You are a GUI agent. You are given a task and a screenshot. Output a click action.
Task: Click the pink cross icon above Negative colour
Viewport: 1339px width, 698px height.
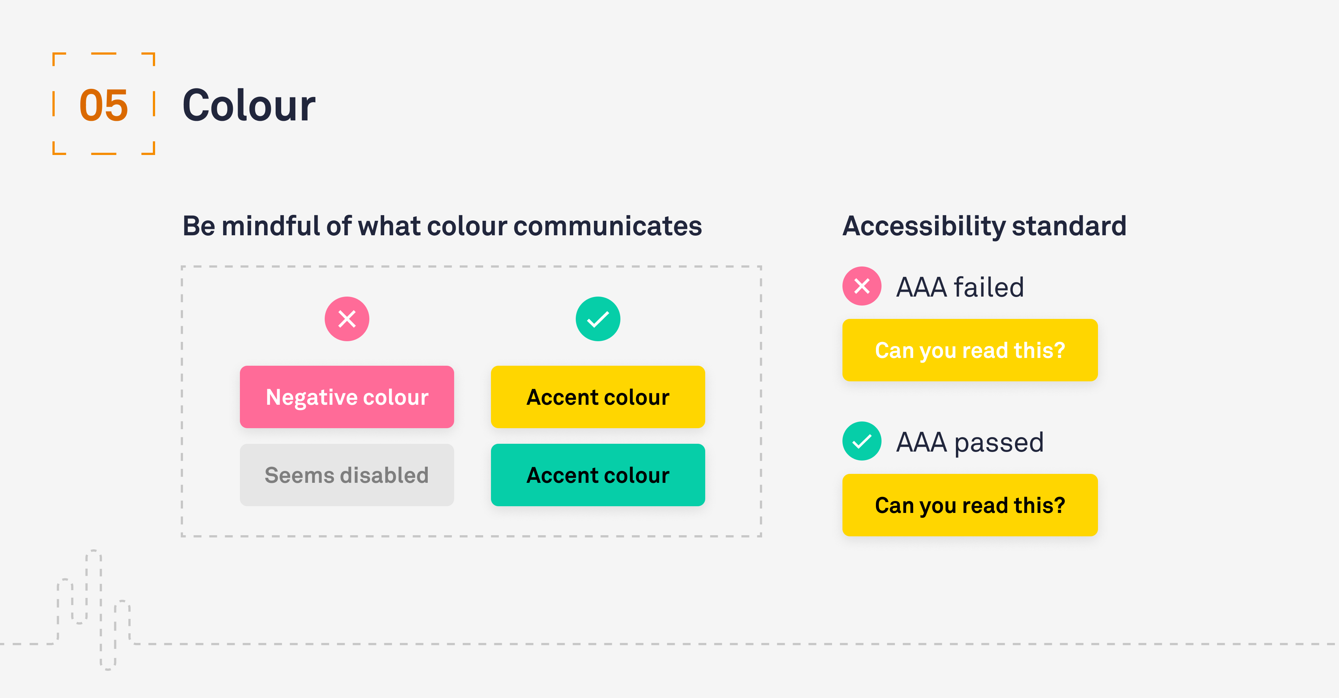tap(347, 319)
